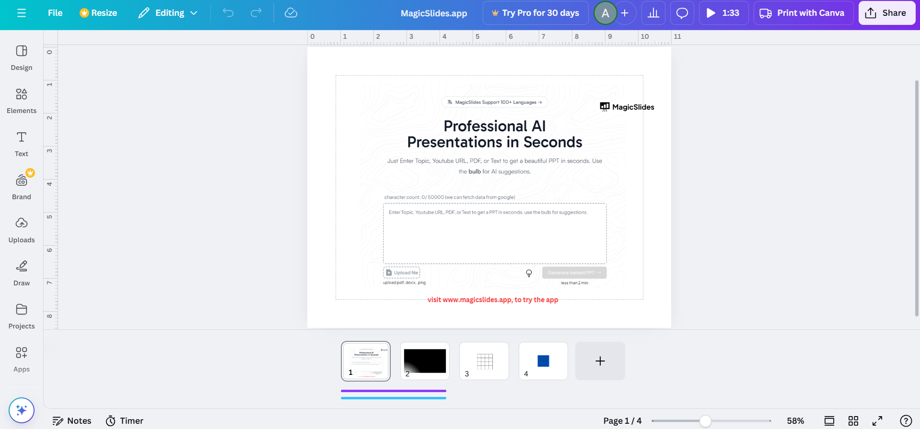Screen dimensions: 920x429
Task: Open the Text side panel
Action: point(22,144)
